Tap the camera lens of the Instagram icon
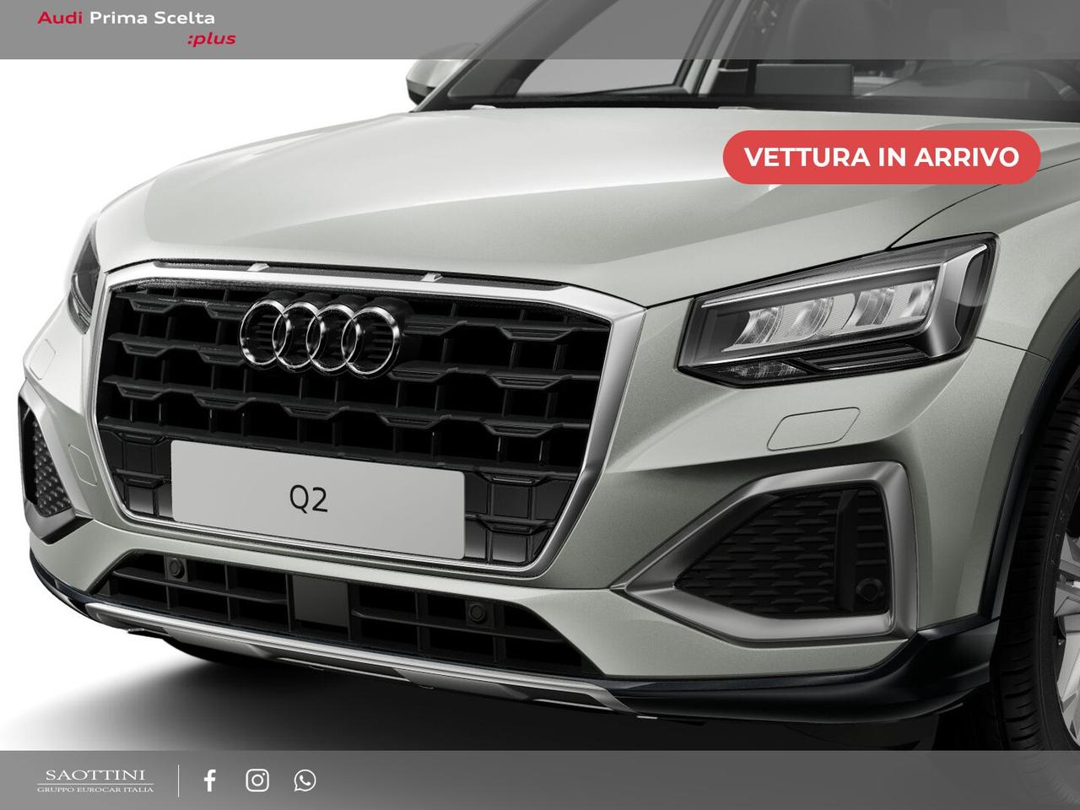Image resolution: width=1080 pixels, height=810 pixels. [257, 782]
